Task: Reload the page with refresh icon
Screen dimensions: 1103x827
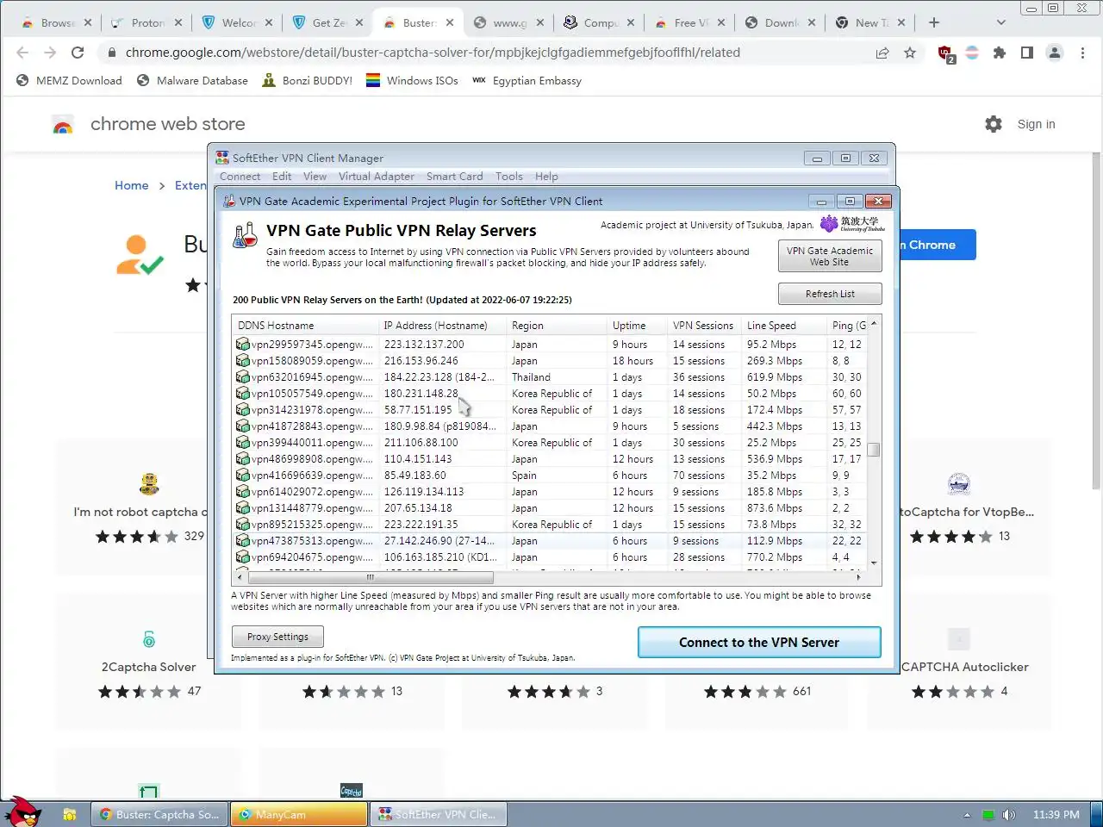Action: pyautogui.click(x=78, y=53)
